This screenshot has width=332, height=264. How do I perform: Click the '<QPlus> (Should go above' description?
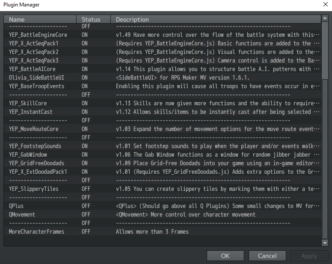pyautogui.click(x=217, y=206)
